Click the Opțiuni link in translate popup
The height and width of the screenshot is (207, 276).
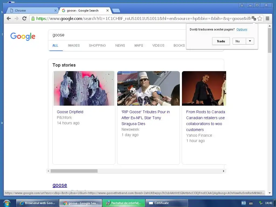(x=242, y=29)
